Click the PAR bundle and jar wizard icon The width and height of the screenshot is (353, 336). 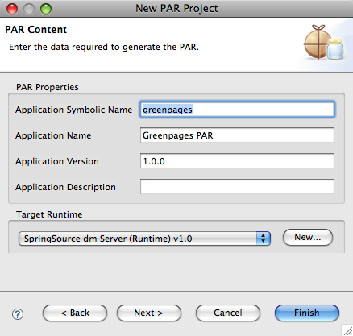tap(324, 42)
